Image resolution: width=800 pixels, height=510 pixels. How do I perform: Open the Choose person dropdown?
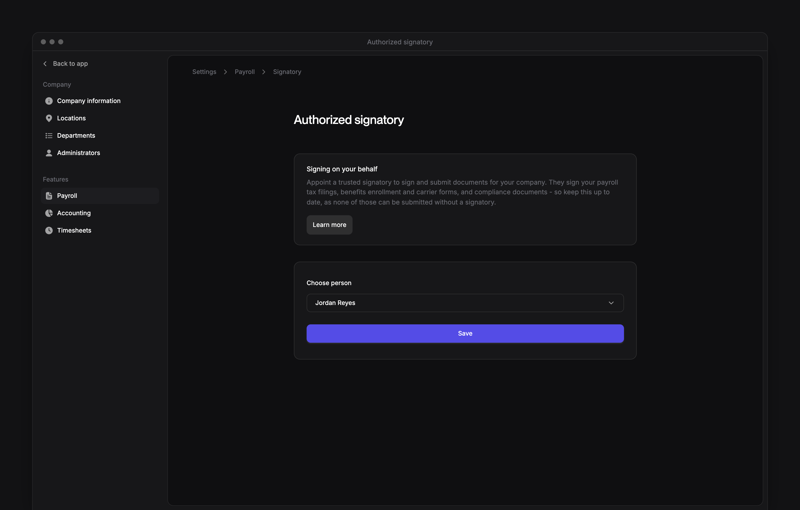point(465,303)
